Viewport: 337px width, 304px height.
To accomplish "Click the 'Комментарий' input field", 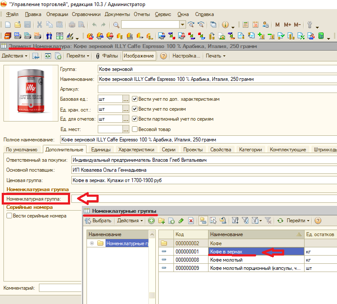I will 60,288.
